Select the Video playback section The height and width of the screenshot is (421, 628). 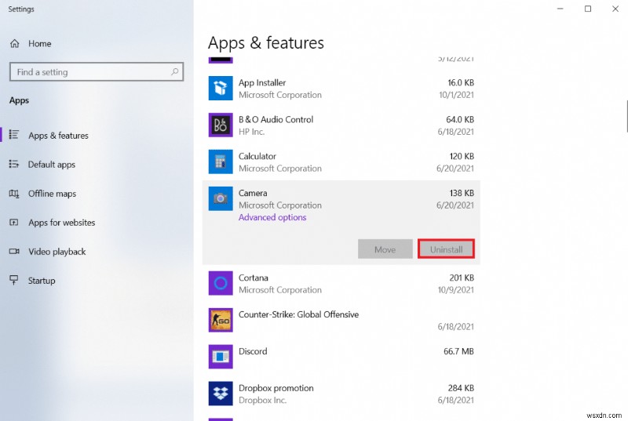coord(57,252)
